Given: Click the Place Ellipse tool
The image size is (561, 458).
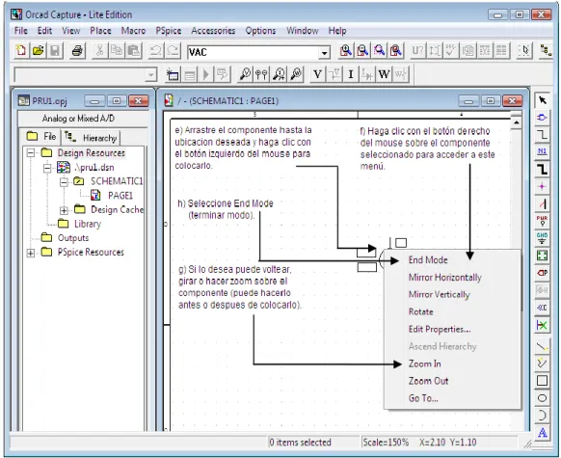Looking at the screenshot, I should (x=542, y=398).
